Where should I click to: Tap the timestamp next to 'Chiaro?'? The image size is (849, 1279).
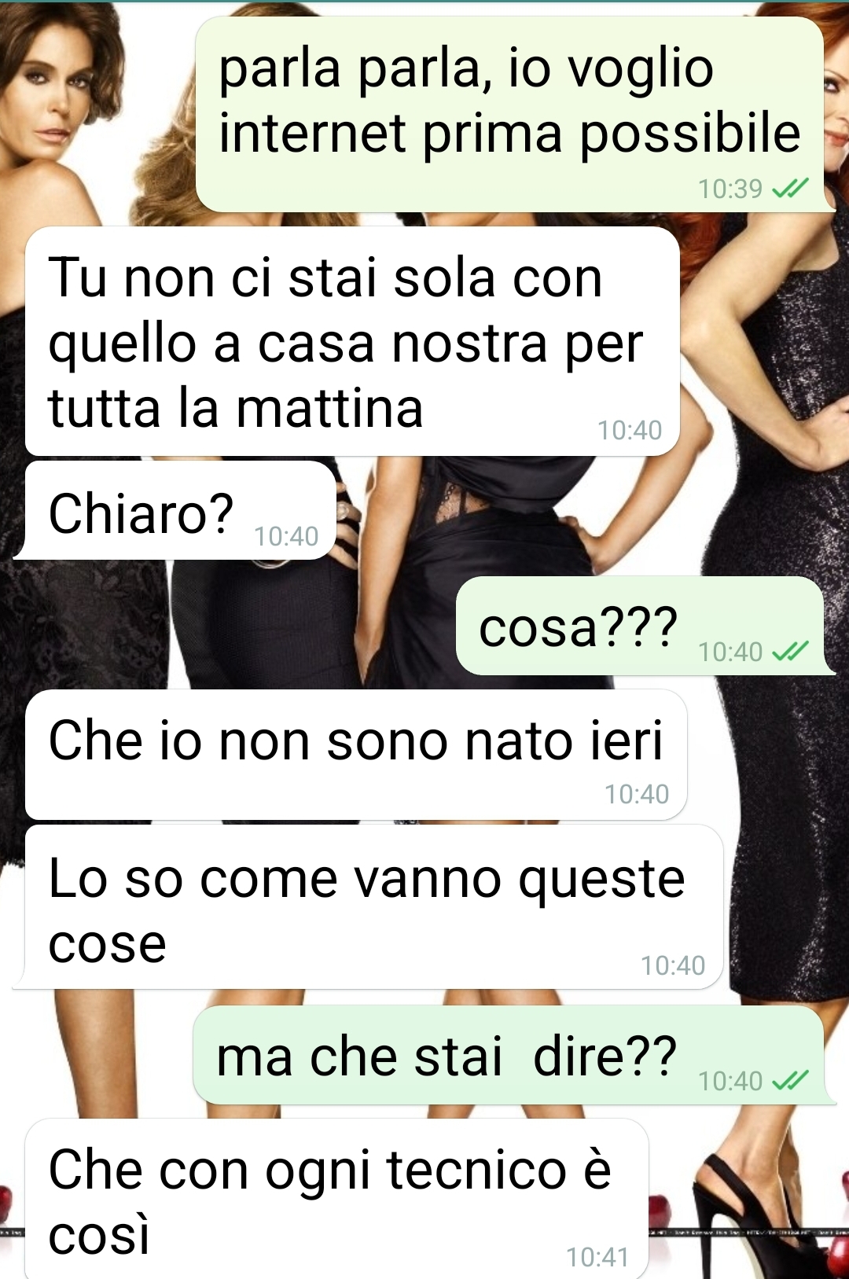(x=286, y=536)
